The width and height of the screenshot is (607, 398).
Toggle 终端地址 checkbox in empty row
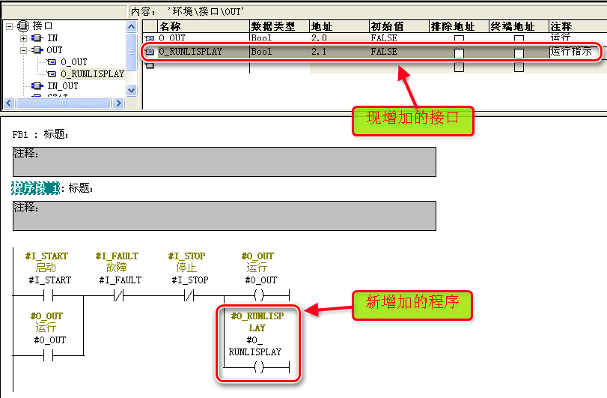(x=519, y=67)
